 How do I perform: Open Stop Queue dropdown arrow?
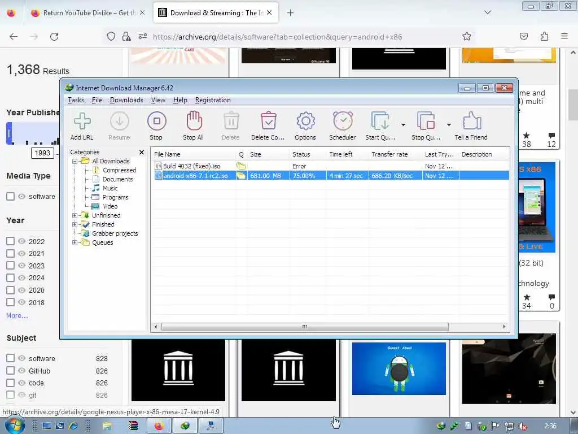pyautogui.click(x=449, y=125)
